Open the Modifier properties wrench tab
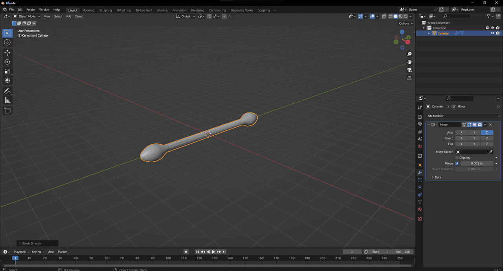The image size is (503, 271). pyautogui.click(x=420, y=173)
